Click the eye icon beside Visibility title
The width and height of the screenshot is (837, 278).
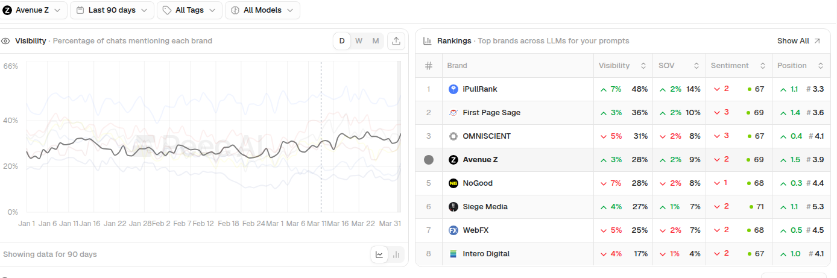tap(6, 41)
